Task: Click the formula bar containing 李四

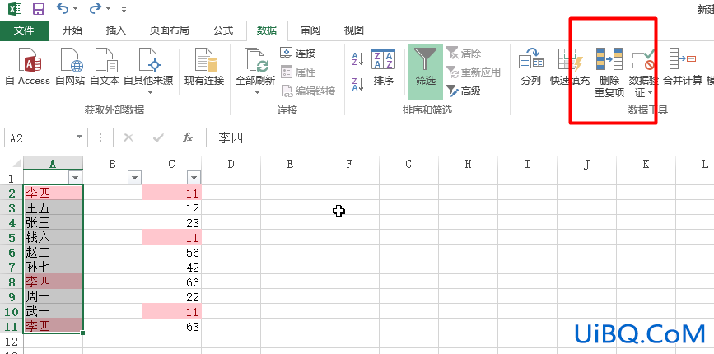Action: pos(460,137)
